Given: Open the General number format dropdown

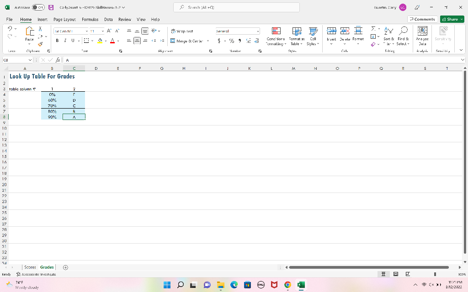Looking at the screenshot, I should point(258,31).
